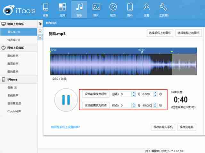The image size is (205, 153).
Task: Toggle the first checkbox in the song list
Action: click(x=40, y=31)
